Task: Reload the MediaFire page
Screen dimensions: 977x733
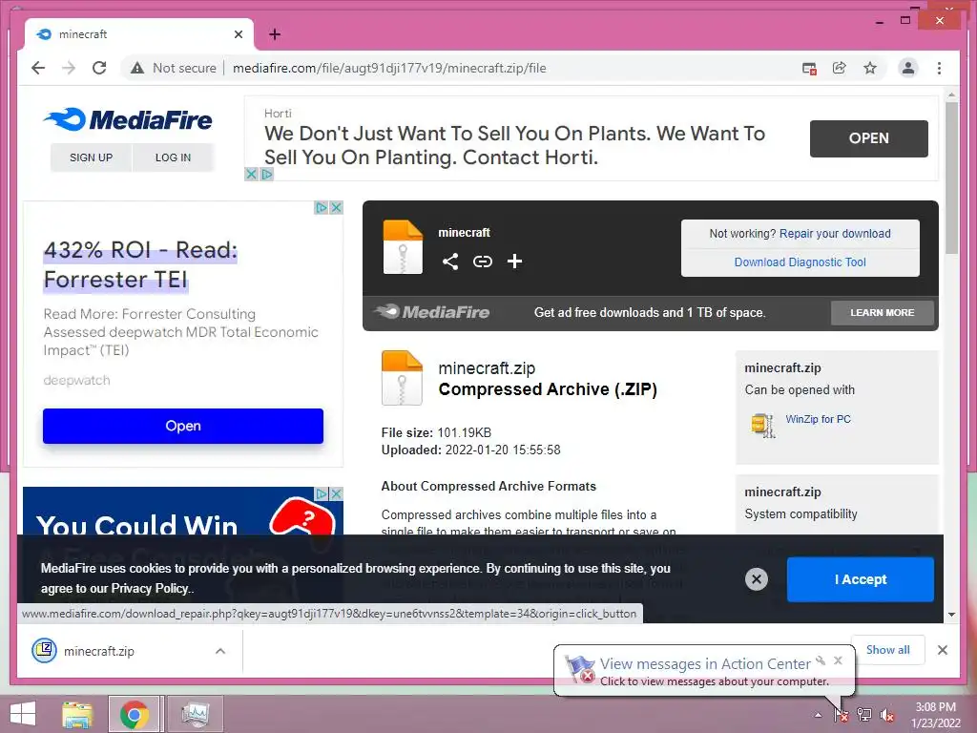Action: tap(99, 68)
